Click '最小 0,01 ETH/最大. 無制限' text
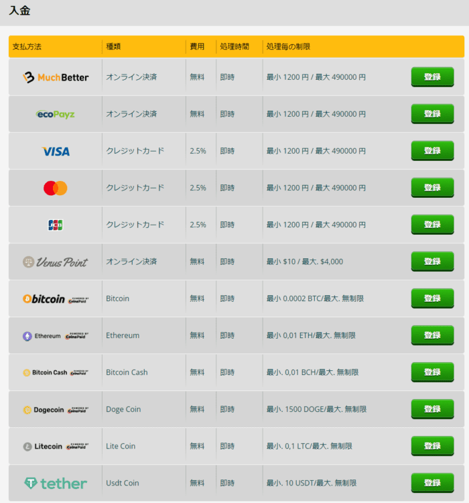The width and height of the screenshot is (469, 503). (x=311, y=335)
